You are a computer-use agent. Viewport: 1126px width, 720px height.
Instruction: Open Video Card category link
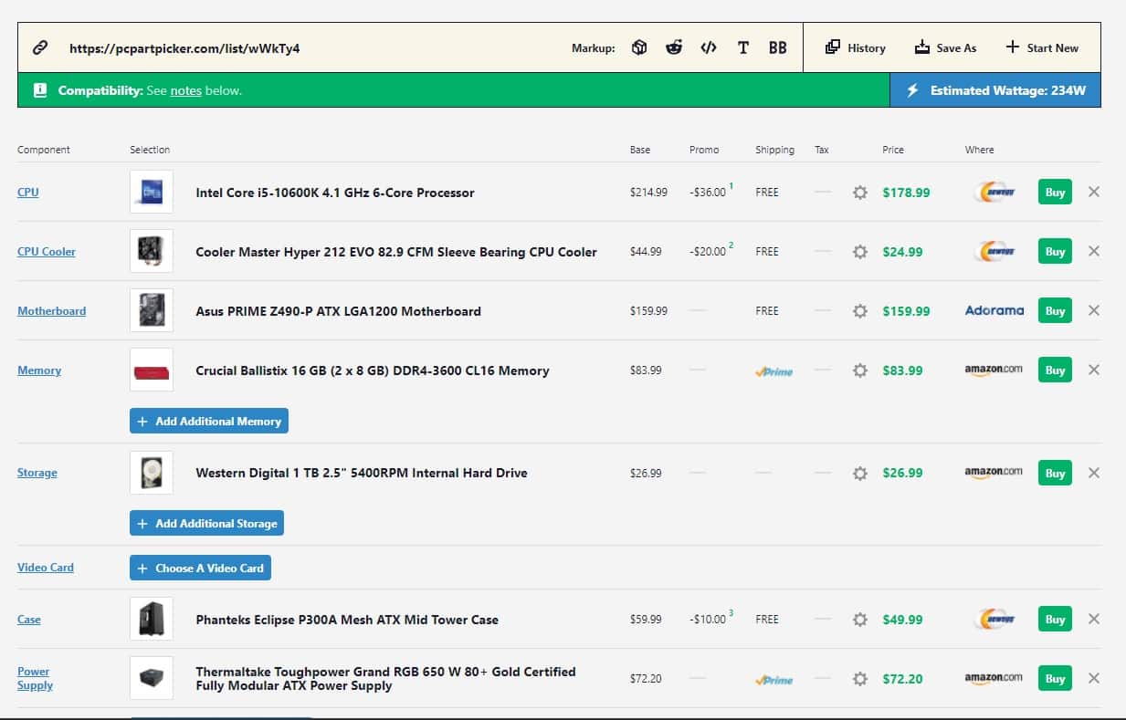pos(46,568)
